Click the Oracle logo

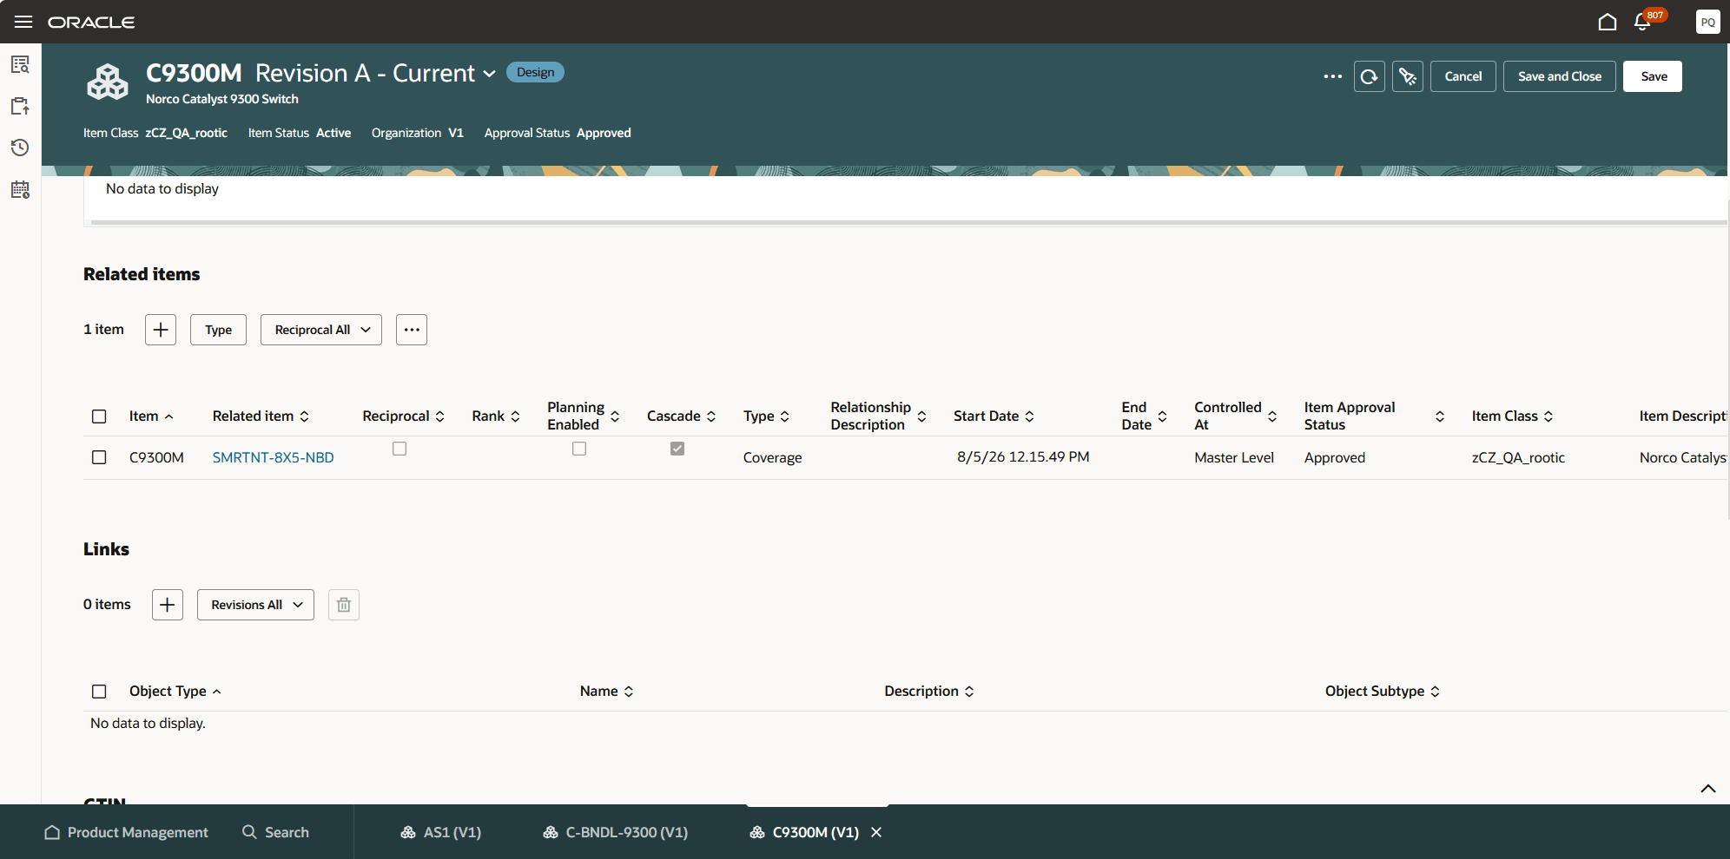[91, 22]
